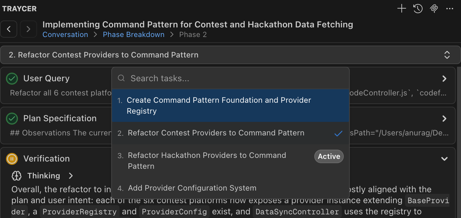The width and height of the screenshot is (461, 218).
Task: Select task 1 Create Command Pattern Foundation
Action: click(x=219, y=105)
